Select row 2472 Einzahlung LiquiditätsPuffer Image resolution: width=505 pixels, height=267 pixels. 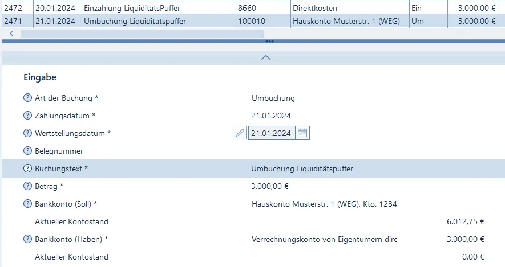132,9
